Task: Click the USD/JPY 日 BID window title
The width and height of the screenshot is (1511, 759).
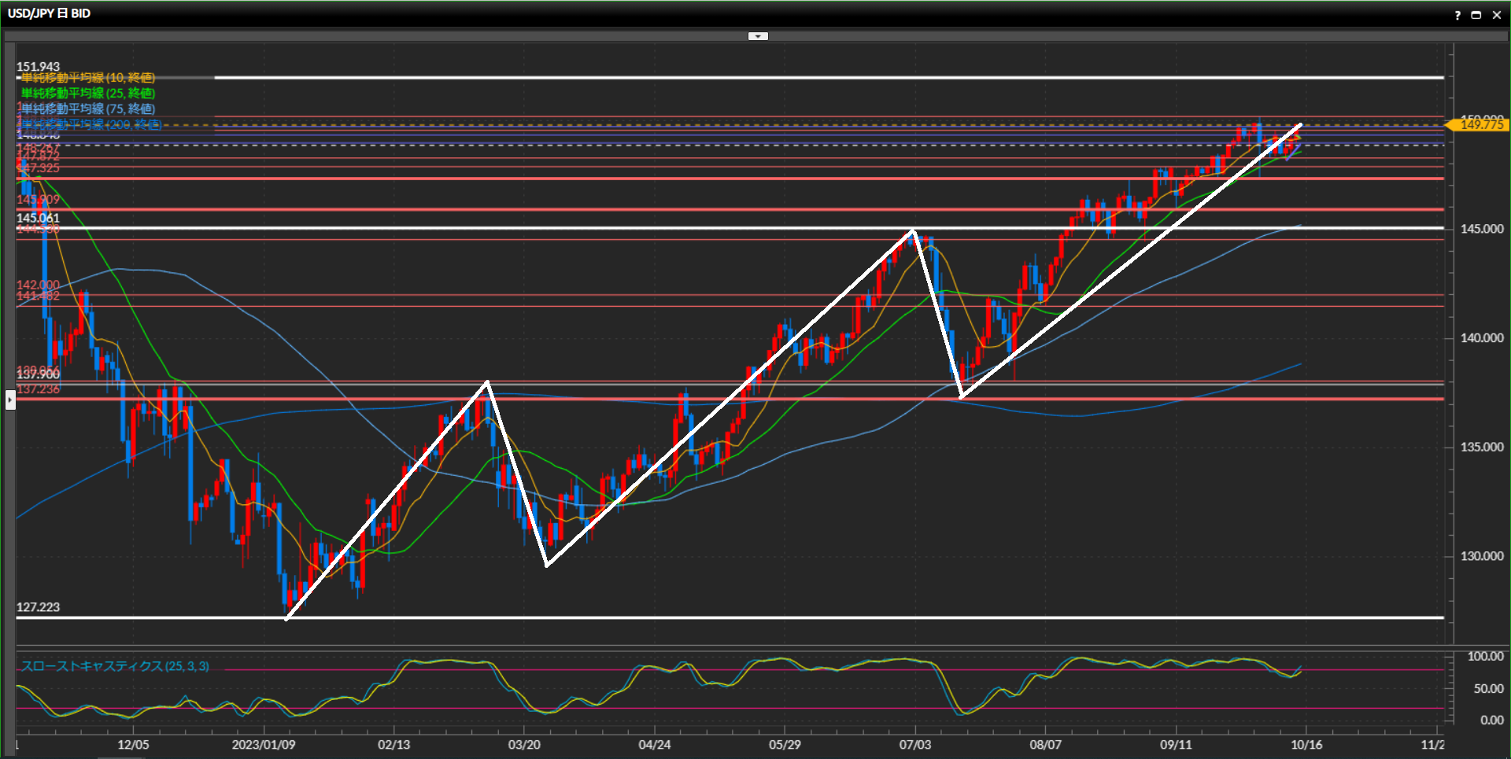Action: pyautogui.click(x=49, y=13)
